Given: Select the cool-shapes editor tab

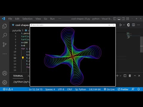Looking at the screenshot, I should coord(21,25).
